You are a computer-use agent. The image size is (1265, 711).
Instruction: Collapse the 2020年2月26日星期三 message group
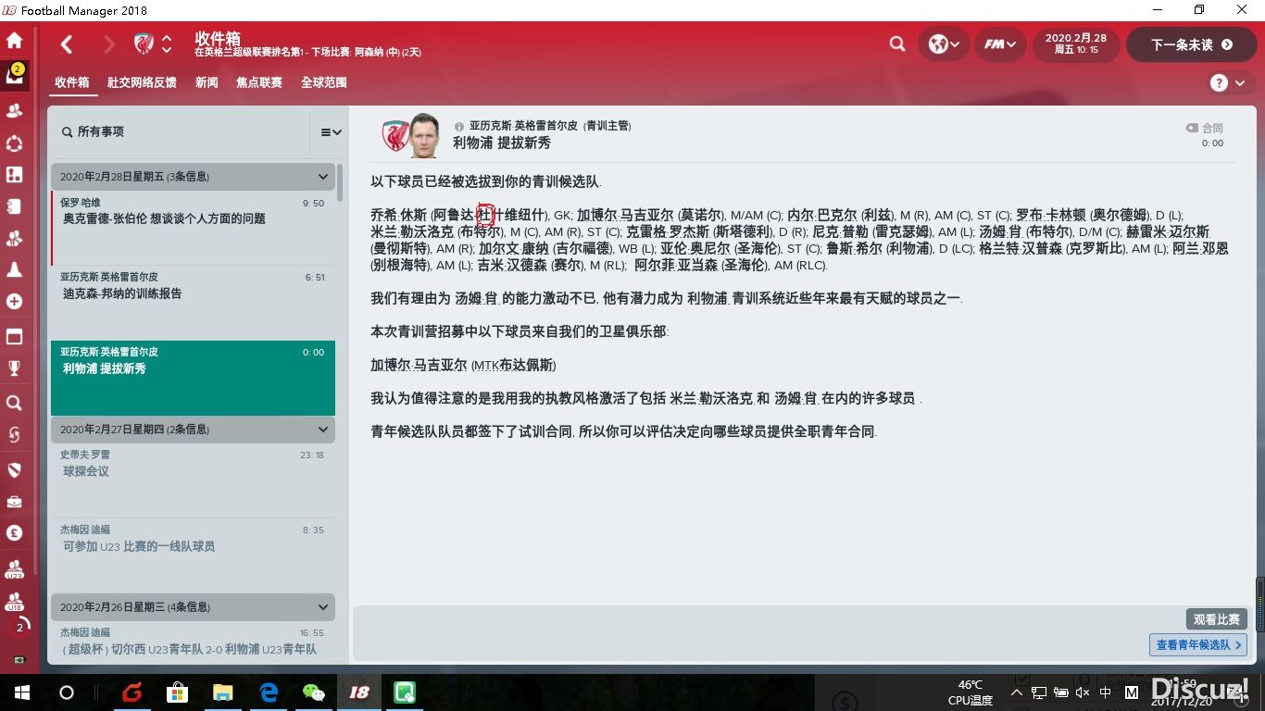pyautogui.click(x=323, y=607)
